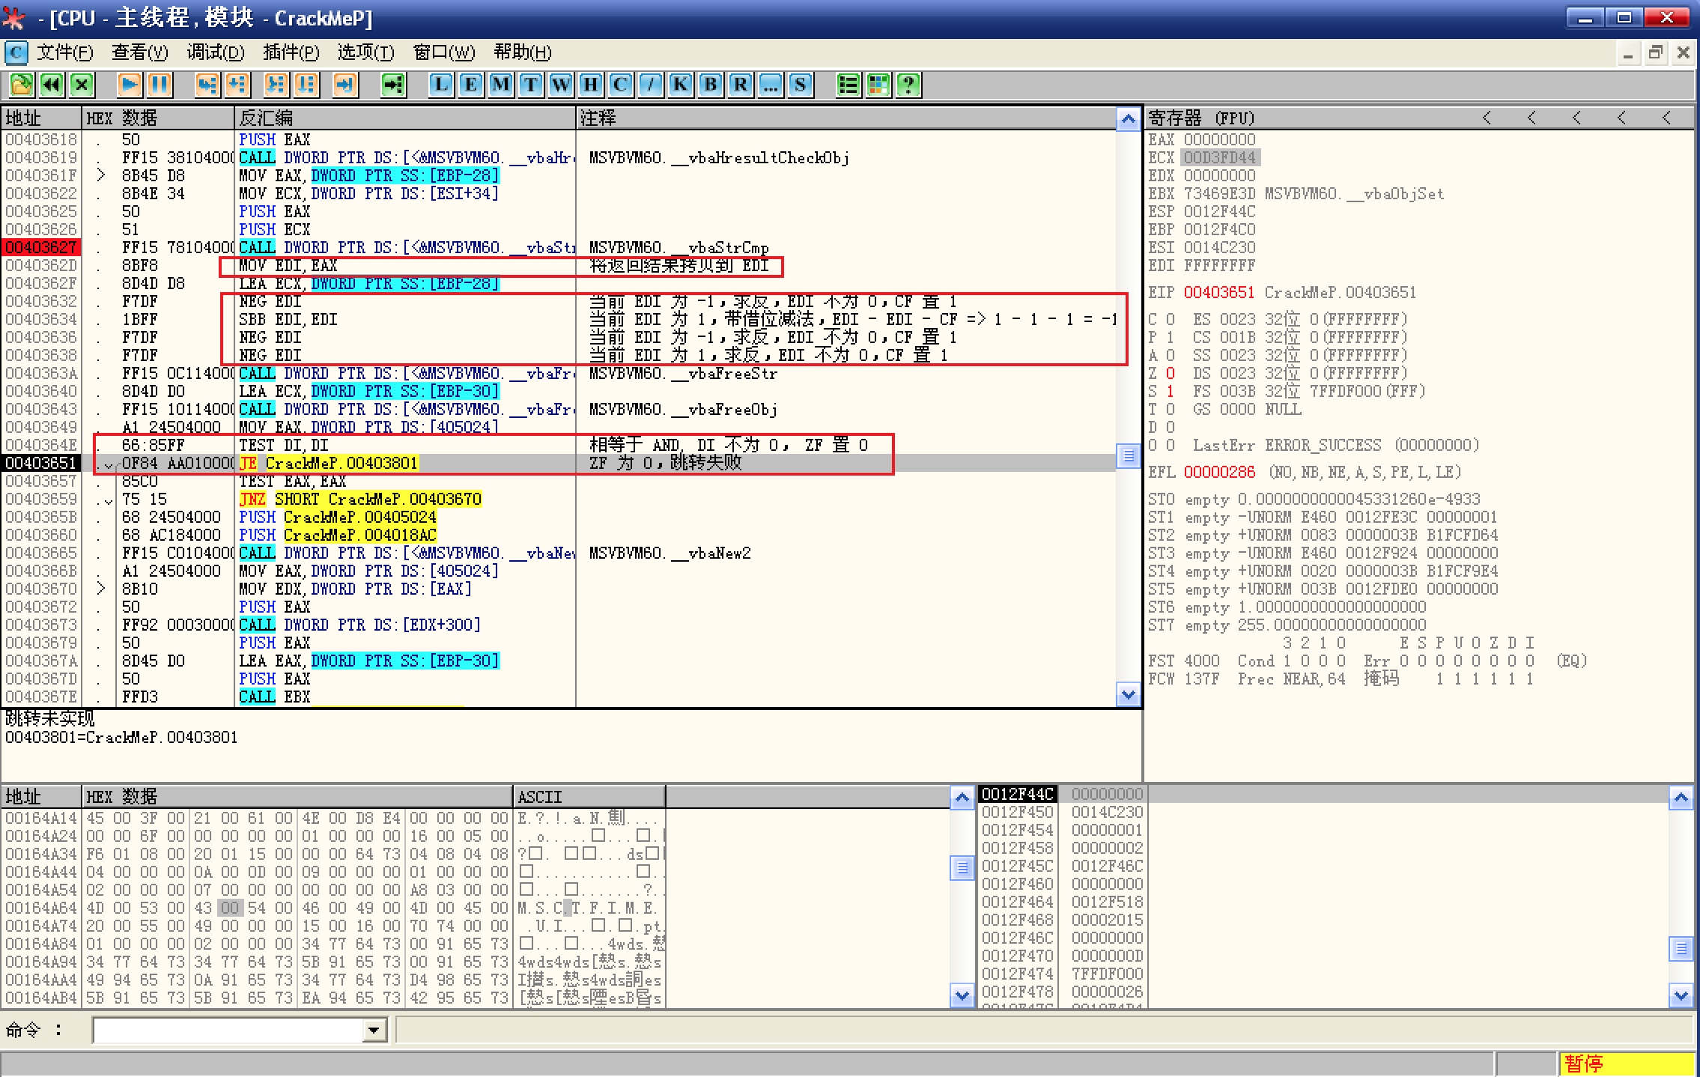Open the Memory map M window
The width and height of the screenshot is (1700, 1077).
coord(500,85)
